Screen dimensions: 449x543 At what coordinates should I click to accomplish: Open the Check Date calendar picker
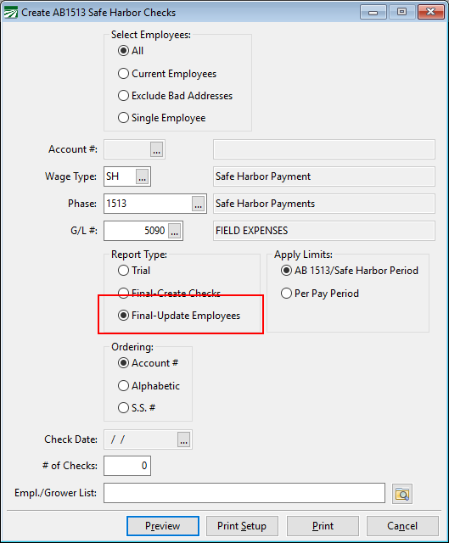coord(183,439)
